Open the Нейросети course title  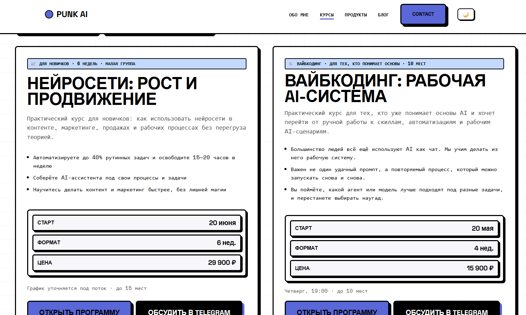pos(112,91)
